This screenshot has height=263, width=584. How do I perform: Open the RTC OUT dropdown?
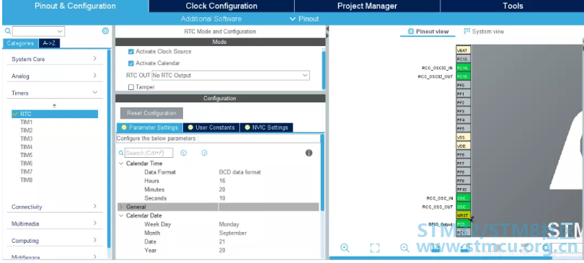tap(231, 75)
